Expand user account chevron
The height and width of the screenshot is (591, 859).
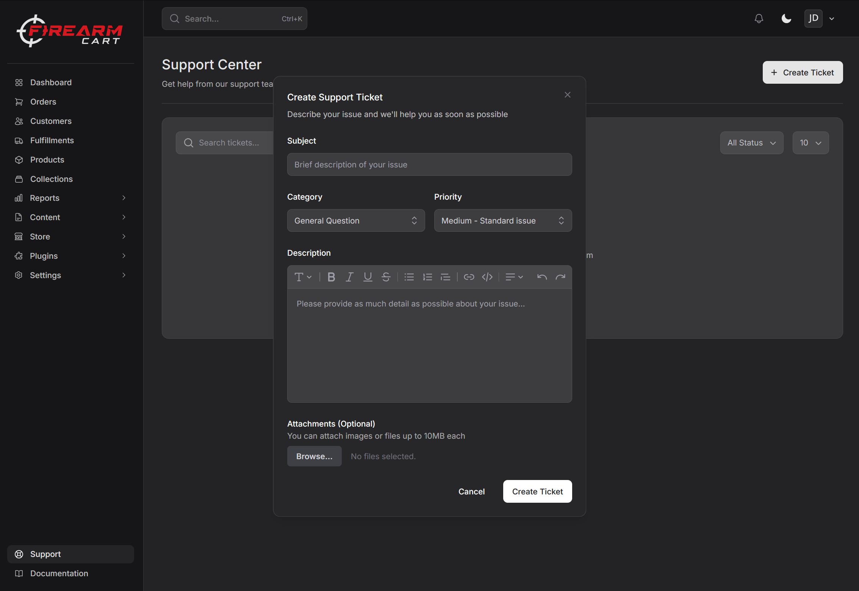(x=832, y=19)
